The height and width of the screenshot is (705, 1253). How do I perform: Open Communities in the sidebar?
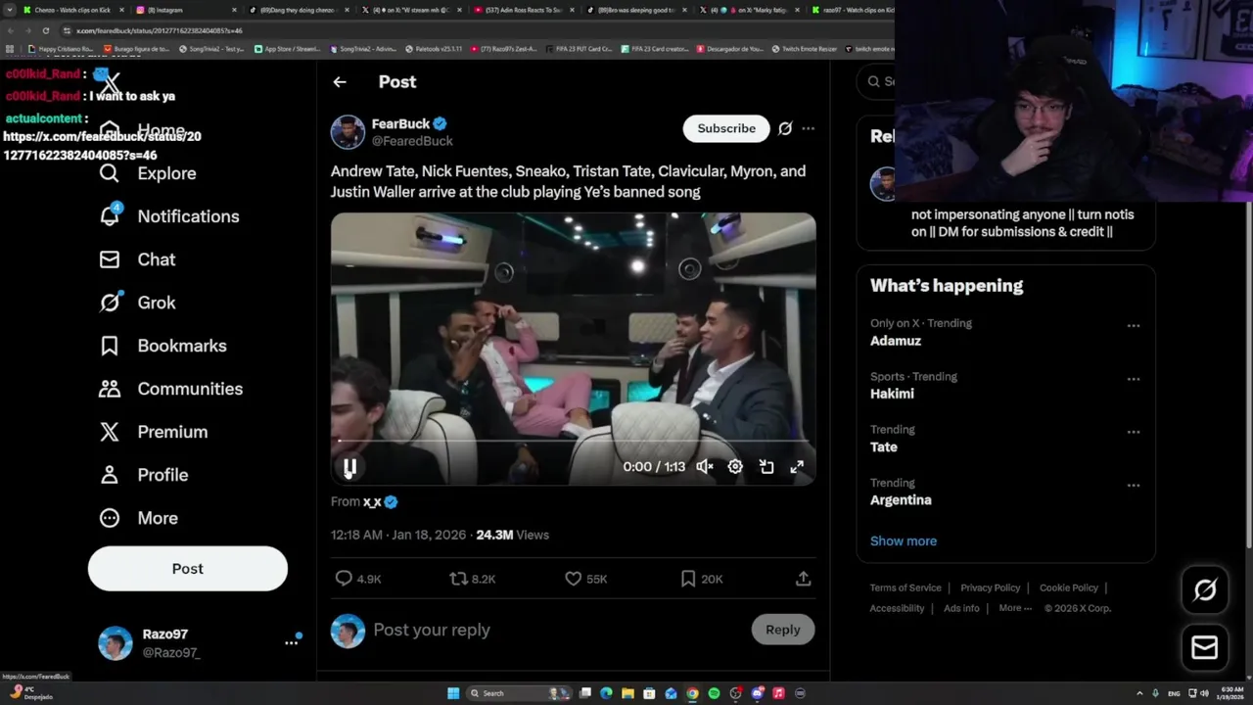pos(170,389)
